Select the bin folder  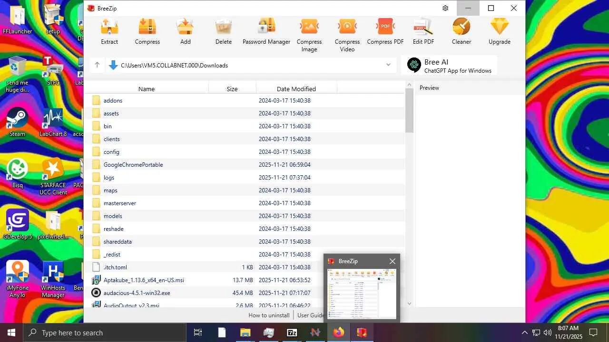(245, 126)
